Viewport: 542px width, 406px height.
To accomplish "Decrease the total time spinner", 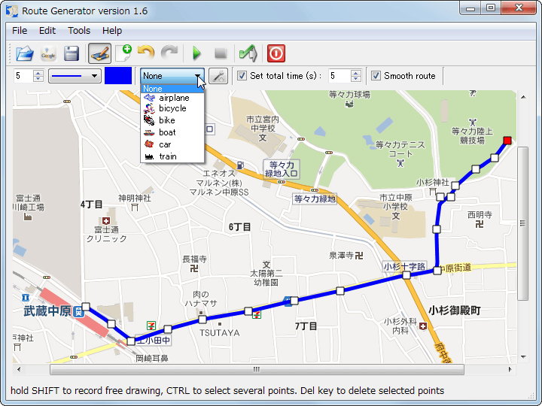I will 356,79.
